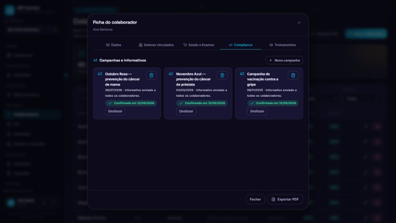Click megaphone icon beside Campanhas e informativos
The width and height of the screenshot is (396, 223).
[95, 60]
